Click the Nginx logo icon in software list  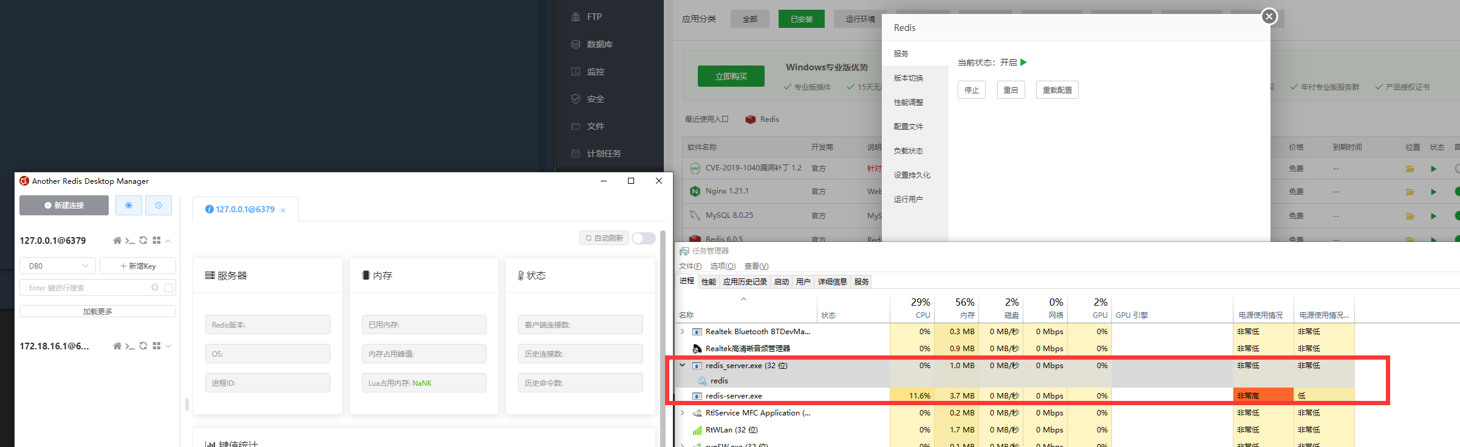coord(695,191)
